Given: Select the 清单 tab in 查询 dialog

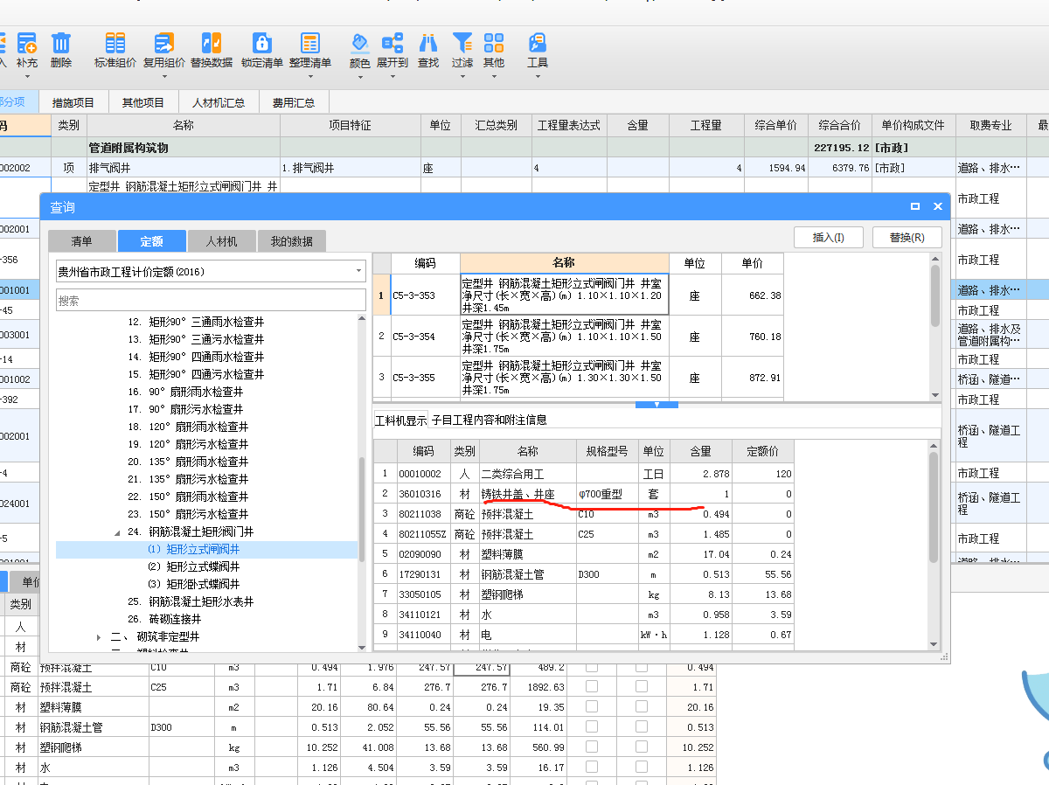Looking at the screenshot, I should (81, 241).
